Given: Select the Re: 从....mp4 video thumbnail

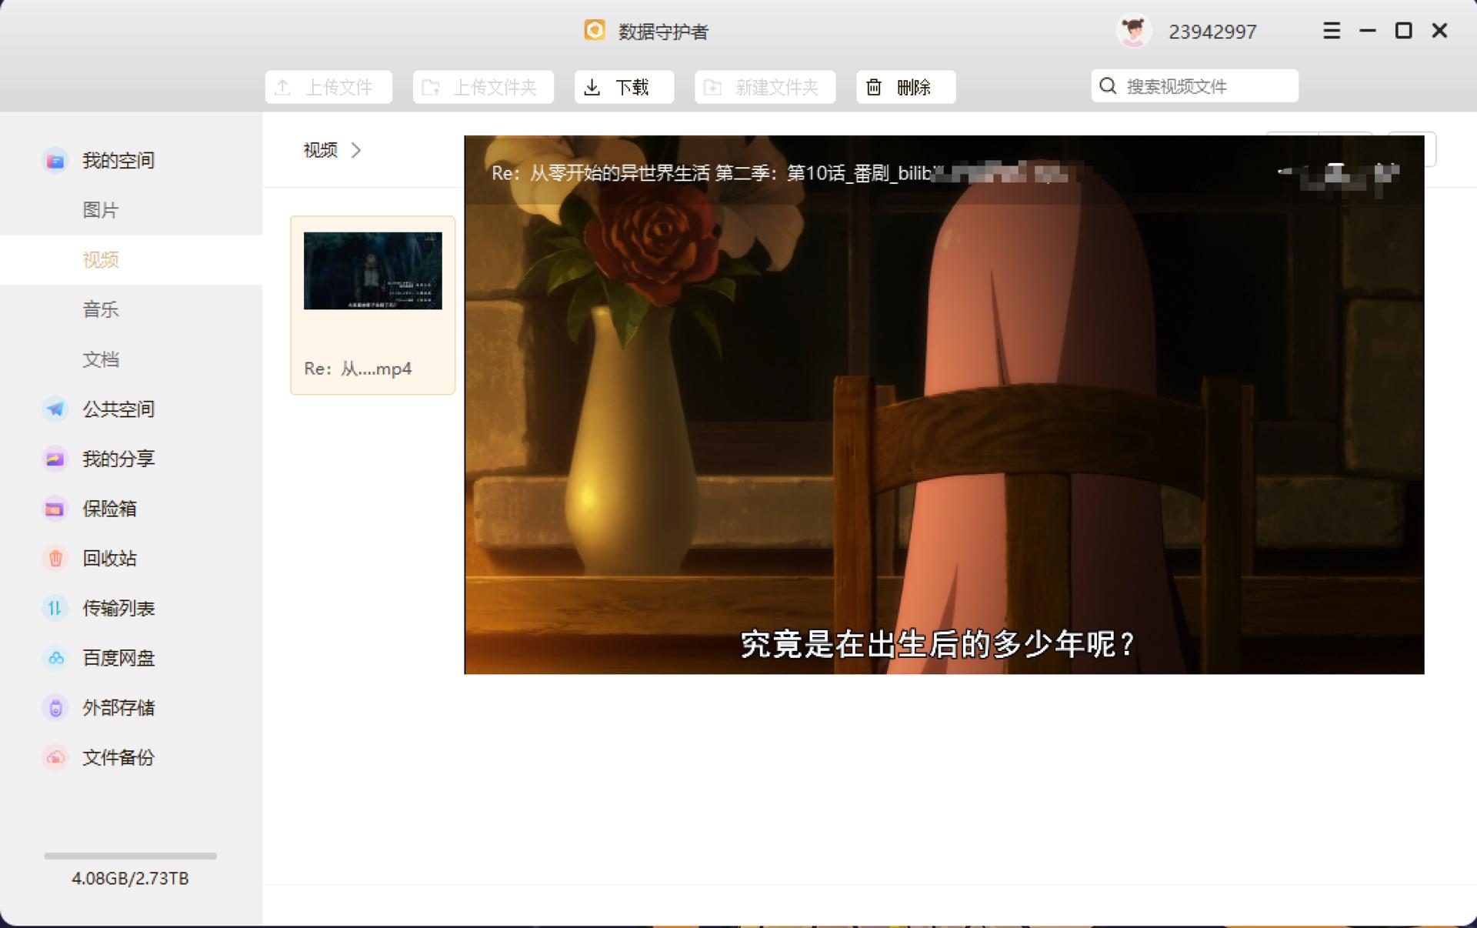Looking at the screenshot, I should click(x=372, y=271).
